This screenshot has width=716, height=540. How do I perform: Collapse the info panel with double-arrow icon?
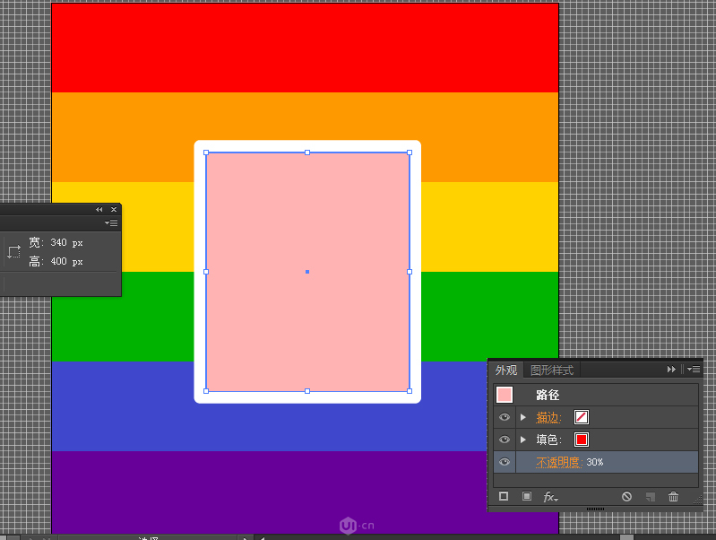tap(99, 209)
